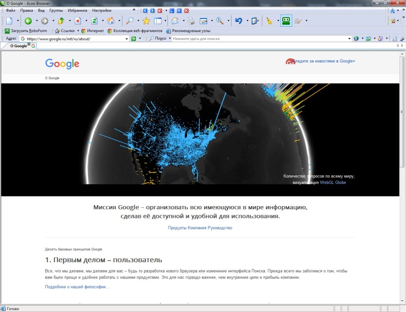The image size is (406, 312).
Task: Click the highlighter icon at search bar end
Action: [402, 38]
